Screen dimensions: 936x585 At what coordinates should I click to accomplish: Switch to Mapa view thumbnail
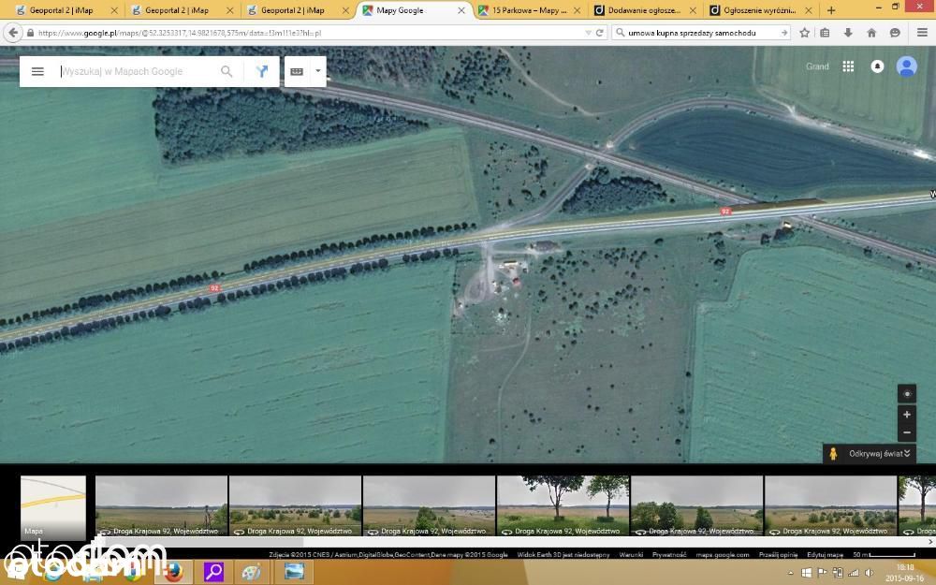(53, 507)
